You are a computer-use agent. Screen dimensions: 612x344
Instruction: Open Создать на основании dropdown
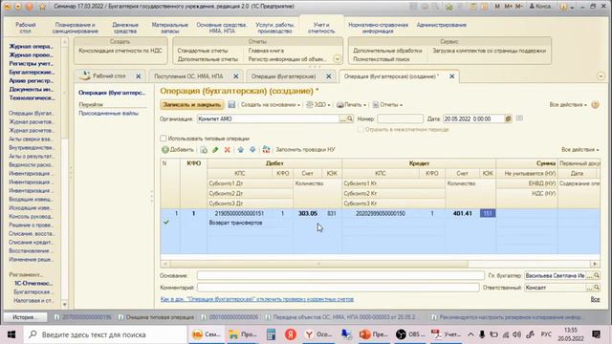270,104
